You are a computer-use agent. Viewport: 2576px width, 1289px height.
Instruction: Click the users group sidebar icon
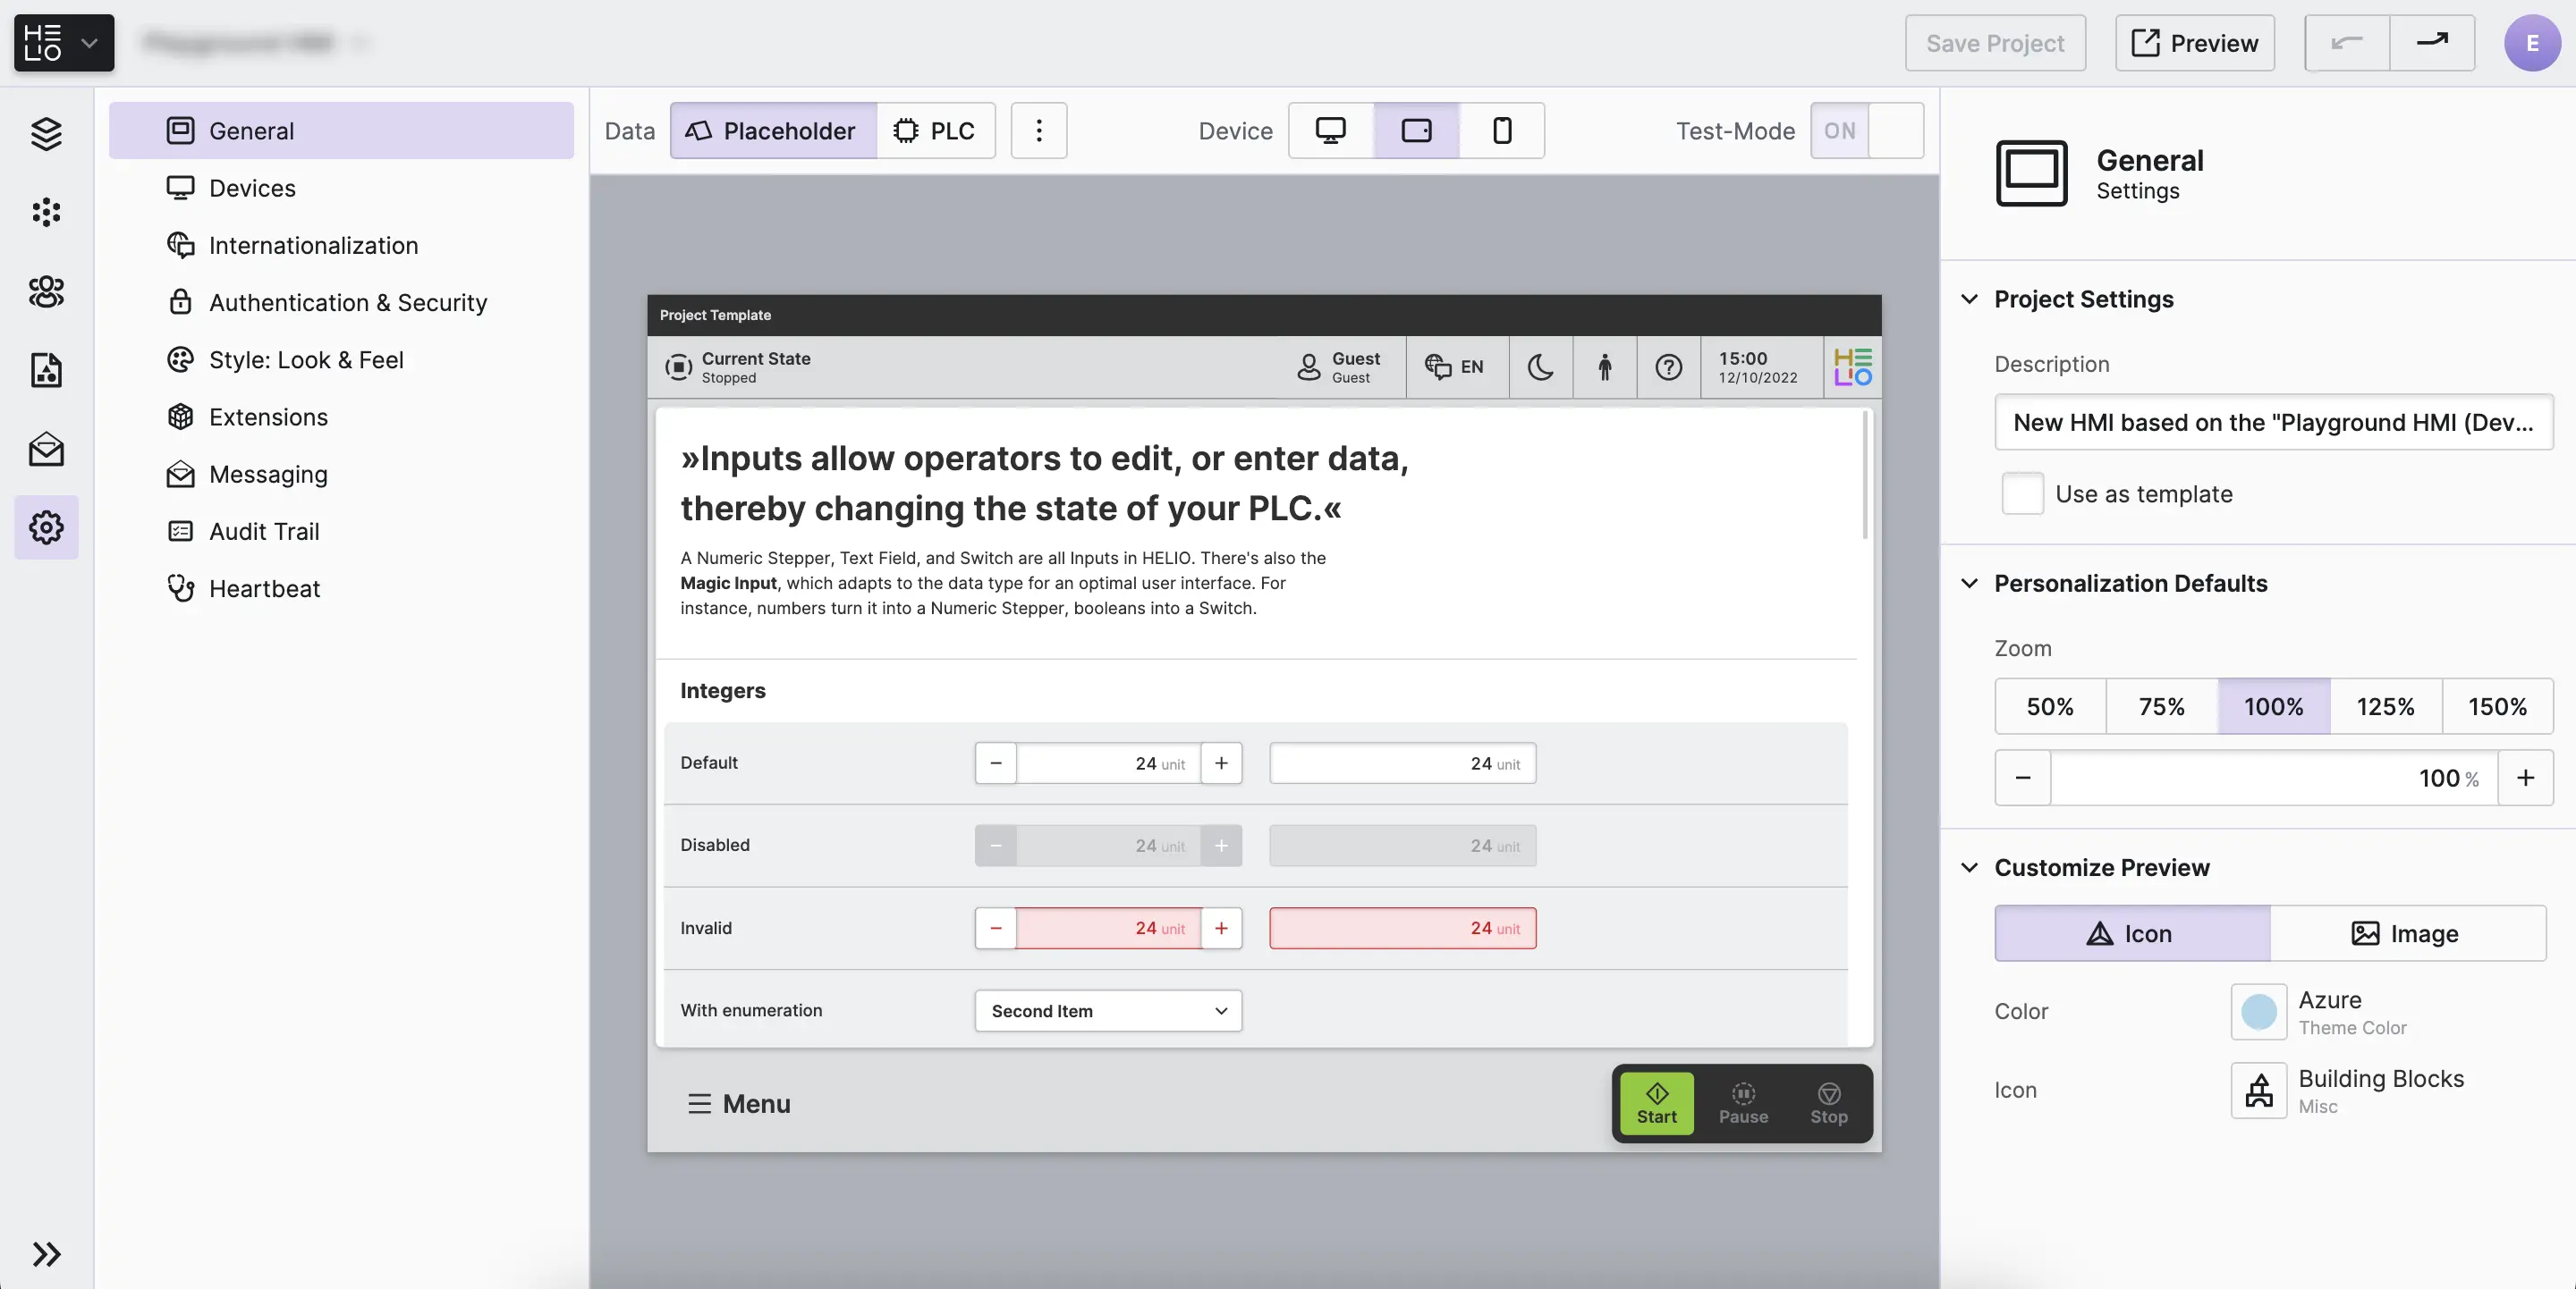pyautogui.click(x=46, y=291)
